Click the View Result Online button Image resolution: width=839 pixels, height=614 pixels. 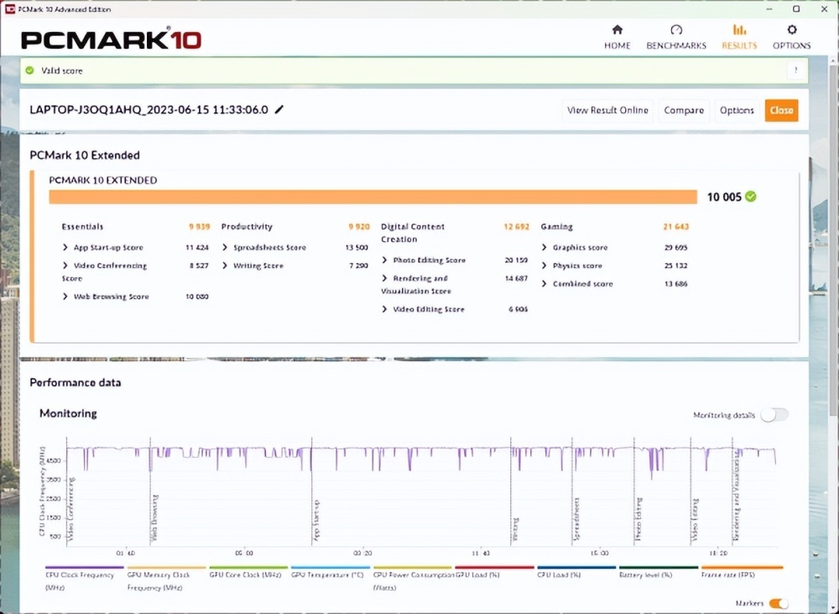pyautogui.click(x=607, y=110)
